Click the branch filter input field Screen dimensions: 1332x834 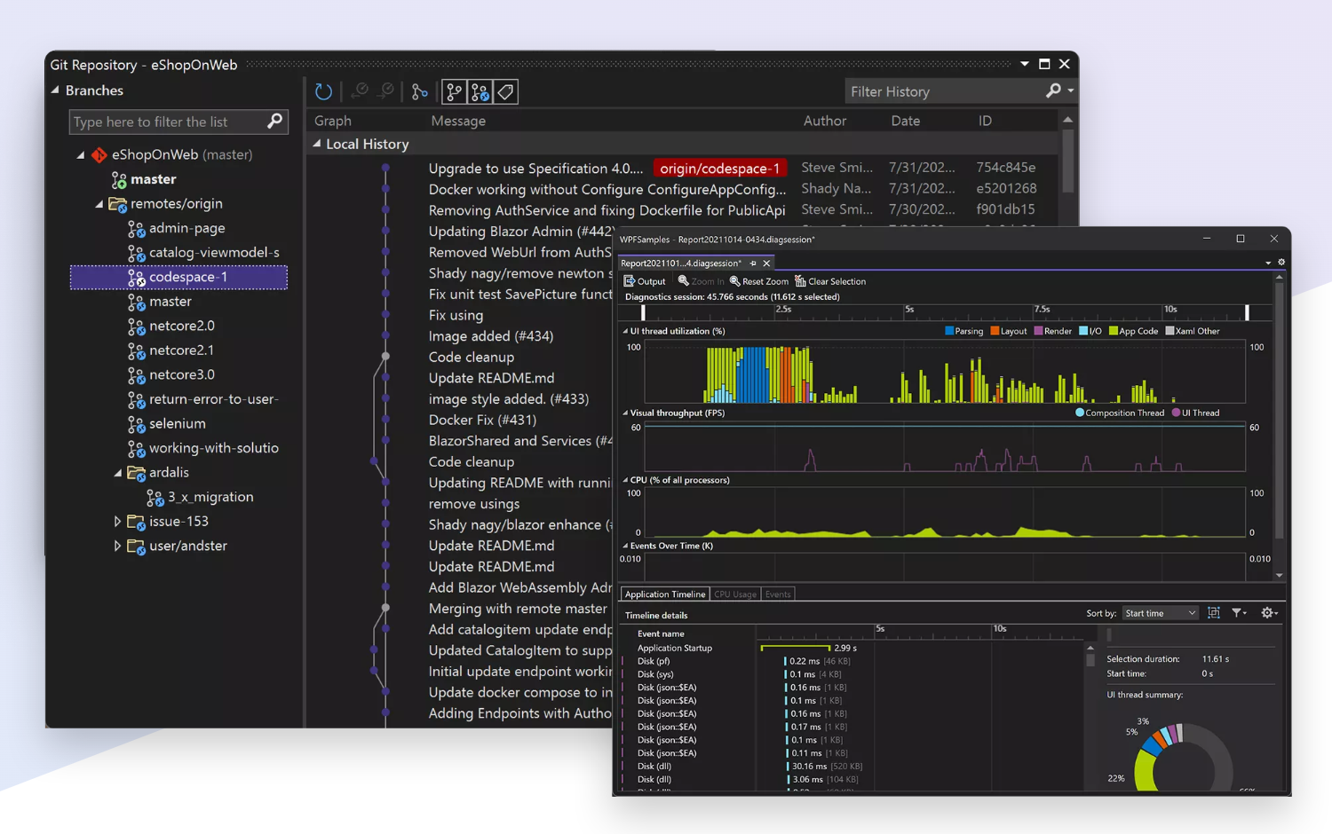[169, 122]
